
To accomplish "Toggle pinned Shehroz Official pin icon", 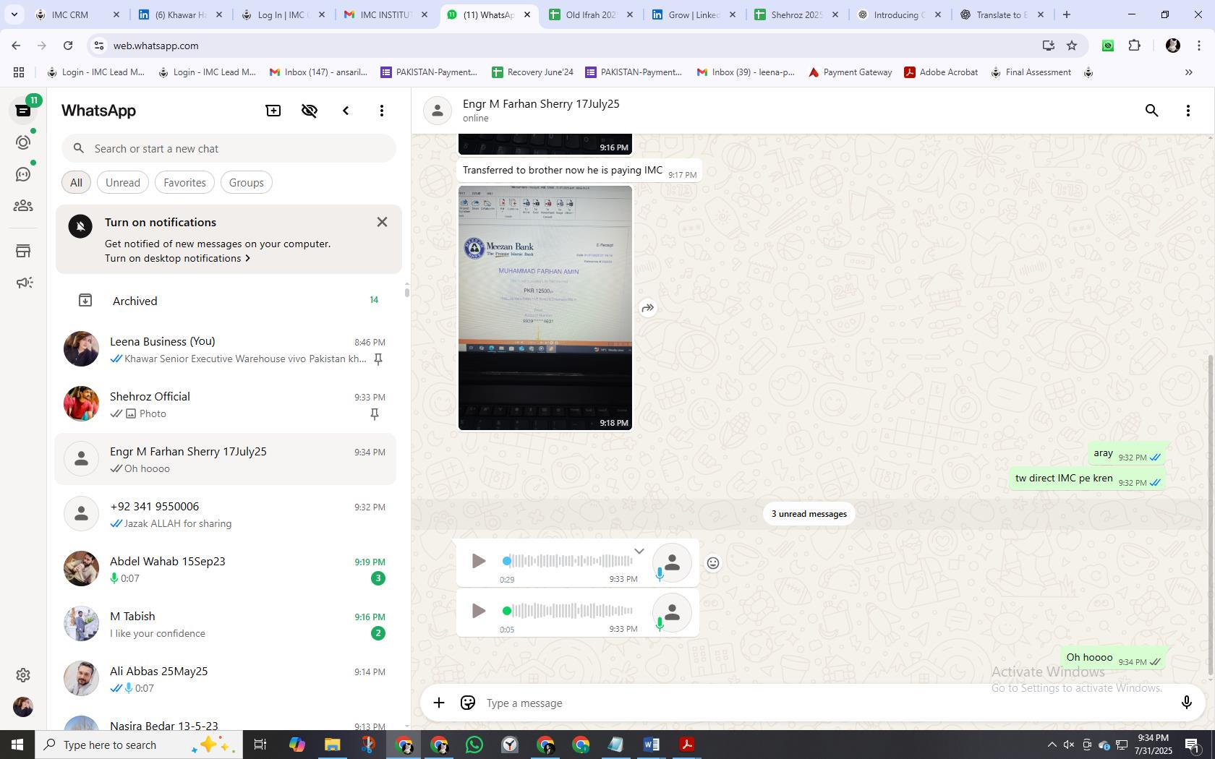I will click(375, 414).
